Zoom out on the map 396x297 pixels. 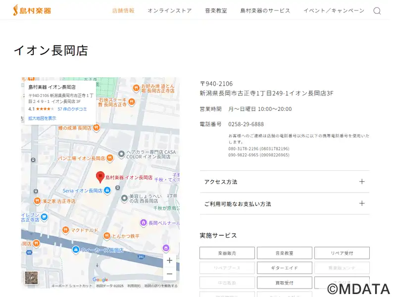[169, 274]
